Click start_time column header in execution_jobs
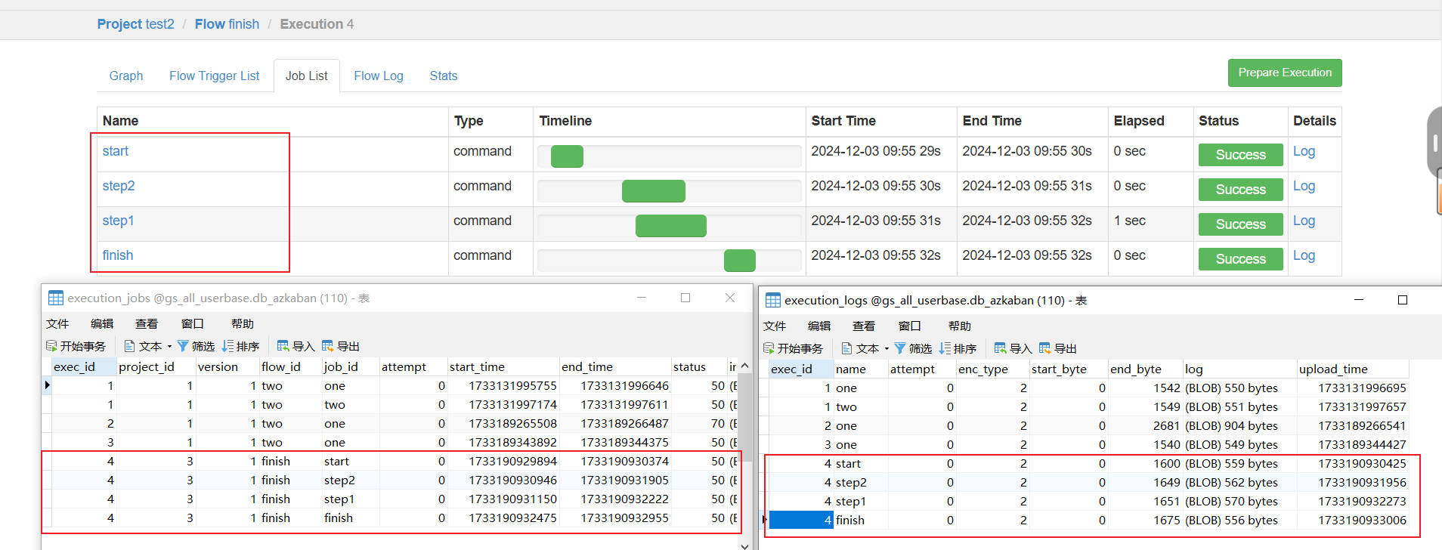Viewport: 1442px width, 550px height. (x=503, y=366)
